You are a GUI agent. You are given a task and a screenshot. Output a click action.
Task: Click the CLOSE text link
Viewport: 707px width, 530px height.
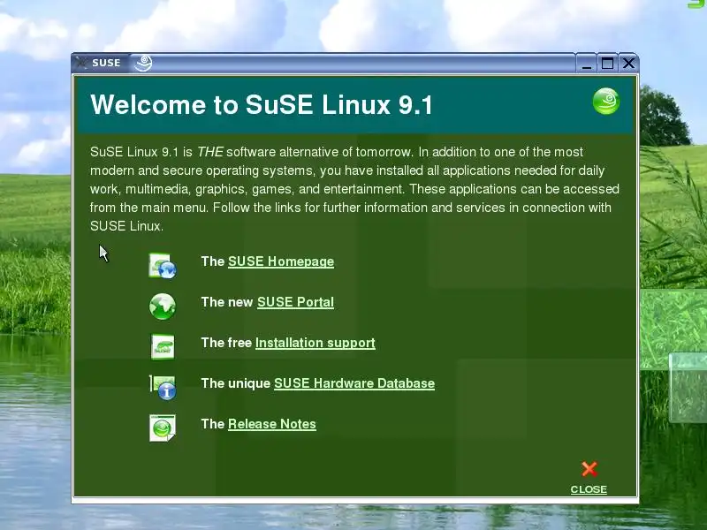[589, 489]
